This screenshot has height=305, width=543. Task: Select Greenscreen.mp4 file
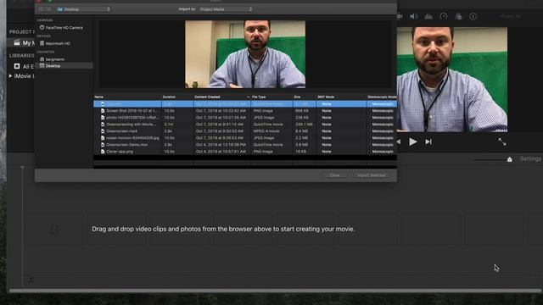pyautogui.click(x=245, y=131)
